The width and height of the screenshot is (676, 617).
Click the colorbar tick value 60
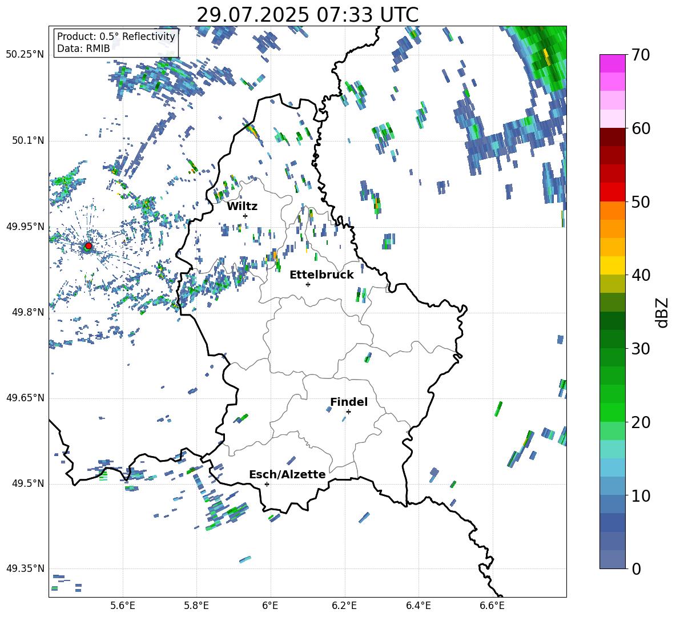coord(641,128)
